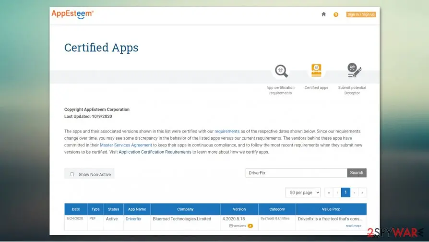Image resolution: width=429 pixels, height=242 pixels.
Task: Open the orange help question icon
Action: pyautogui.click(x=336, y=14)
